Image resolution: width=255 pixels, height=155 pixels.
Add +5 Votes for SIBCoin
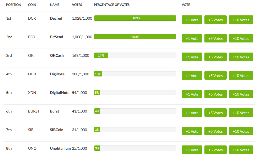216,131
